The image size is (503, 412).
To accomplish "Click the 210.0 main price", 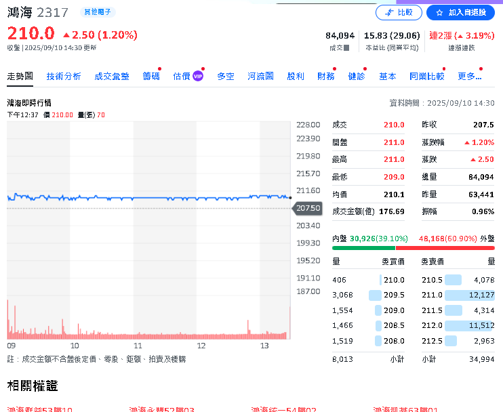I will [31, 33].
